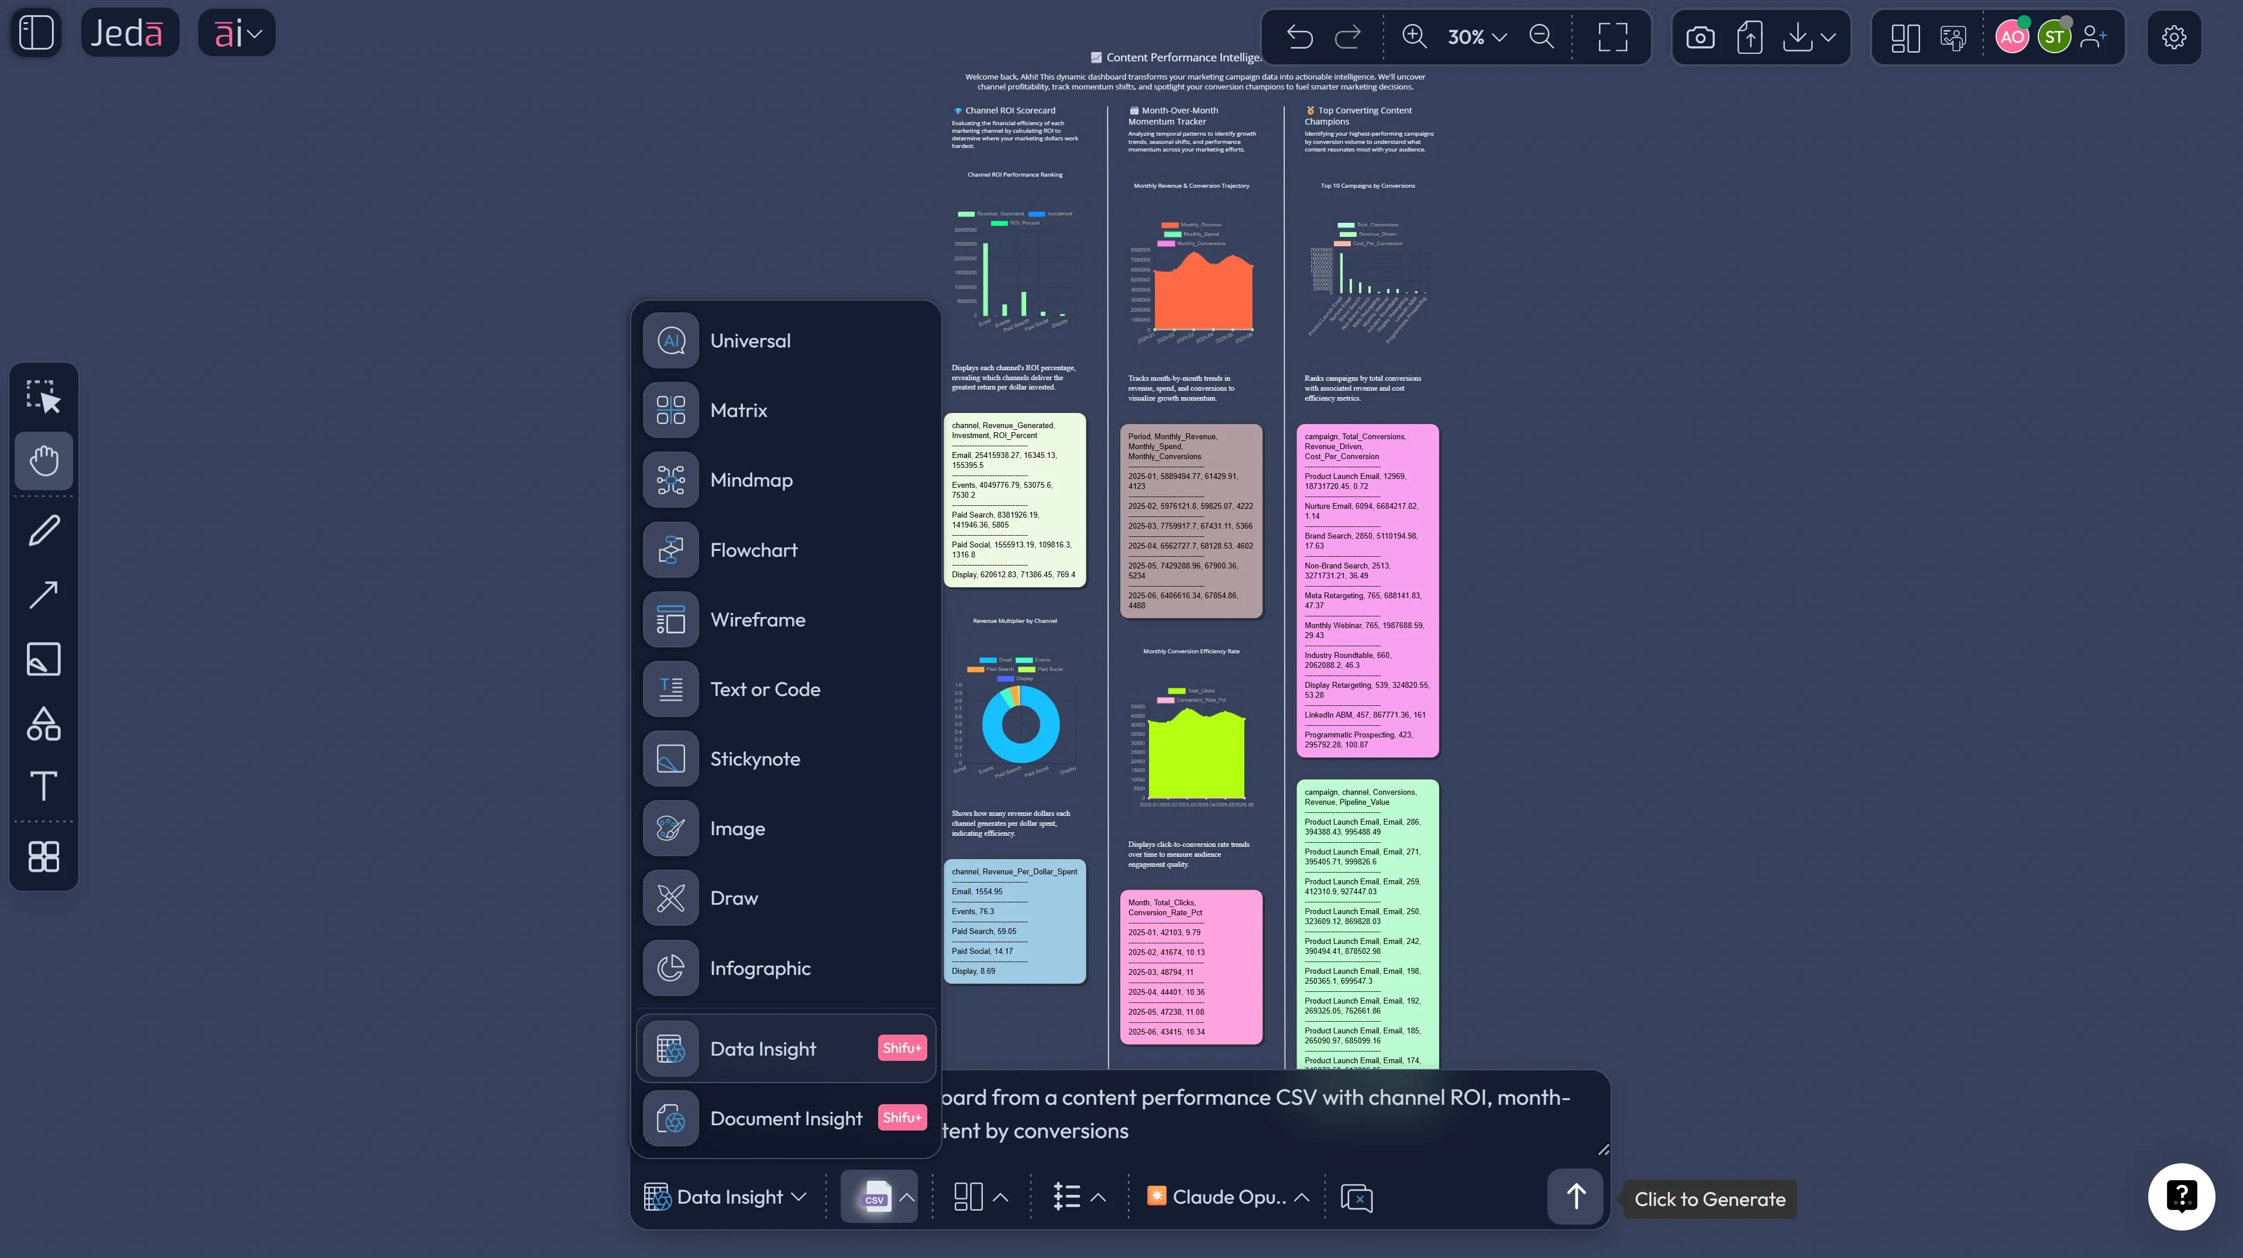2243x1258 pixels.
Task: Open the AO avatar profile
Action: 2011,37
